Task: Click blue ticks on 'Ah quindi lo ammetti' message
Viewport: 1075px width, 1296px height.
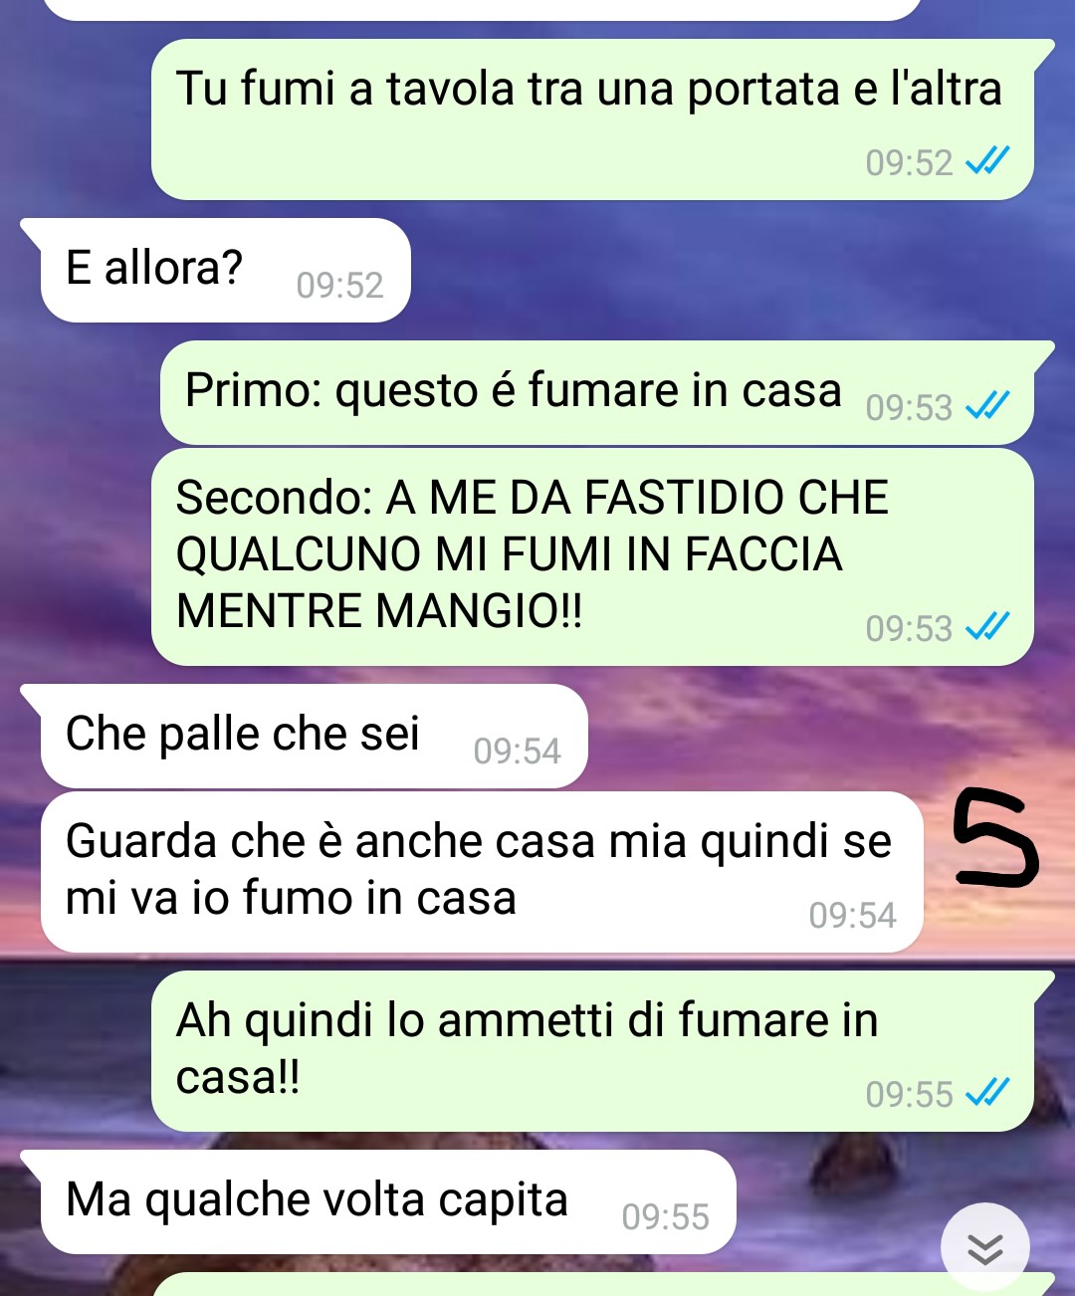Action: click(x=988, y=1093)
